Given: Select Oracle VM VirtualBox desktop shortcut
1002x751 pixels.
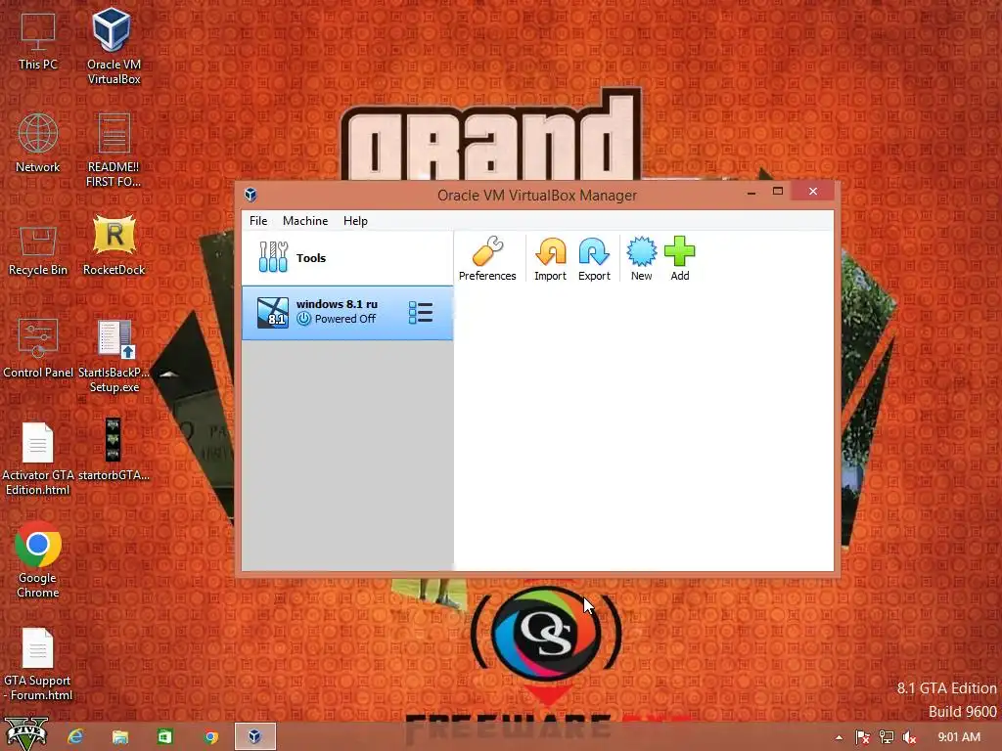Looking at the screenshot, I should pos(114,46).
